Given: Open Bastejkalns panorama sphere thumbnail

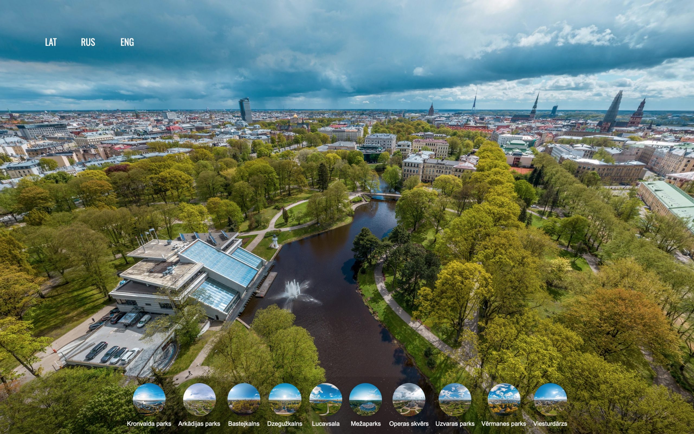Looking at the screenshot, I should [244, 399].
